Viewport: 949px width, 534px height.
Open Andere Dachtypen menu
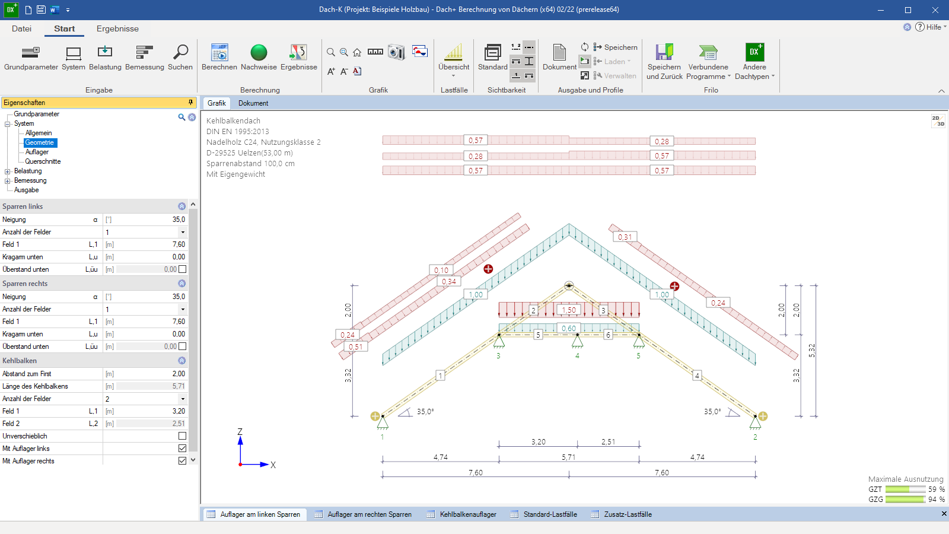[x=754, y=62]
